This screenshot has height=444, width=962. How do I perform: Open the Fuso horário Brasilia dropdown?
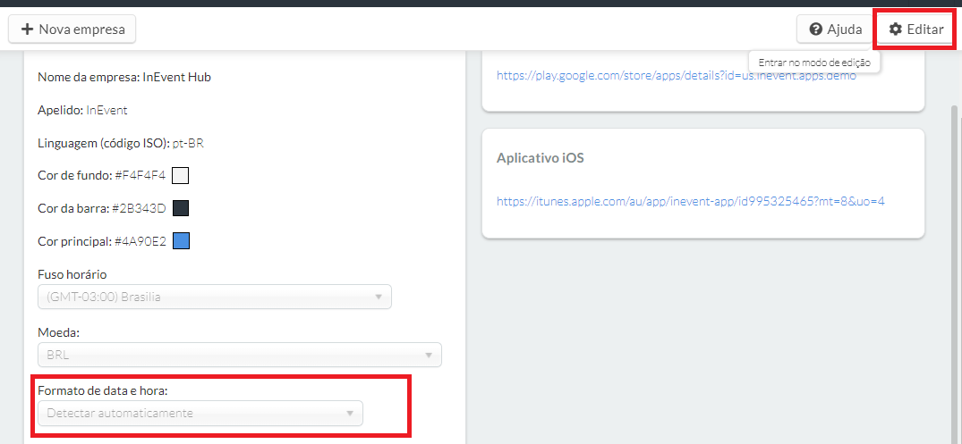215,297
